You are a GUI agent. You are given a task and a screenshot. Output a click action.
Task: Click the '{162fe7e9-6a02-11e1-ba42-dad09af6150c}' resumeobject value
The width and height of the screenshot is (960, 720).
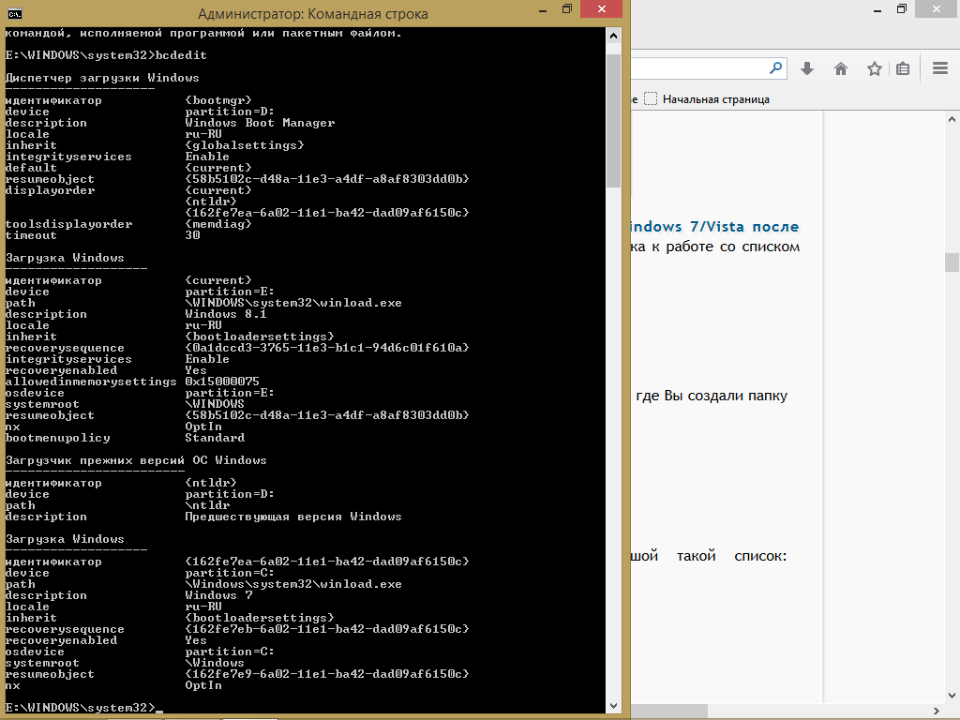point(327,674)
